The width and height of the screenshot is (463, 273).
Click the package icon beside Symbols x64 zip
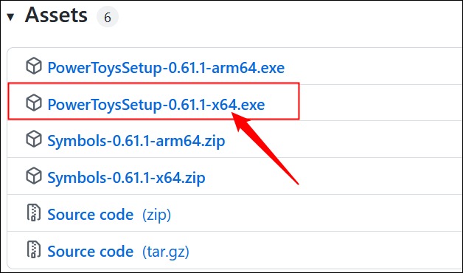(34, 176)
